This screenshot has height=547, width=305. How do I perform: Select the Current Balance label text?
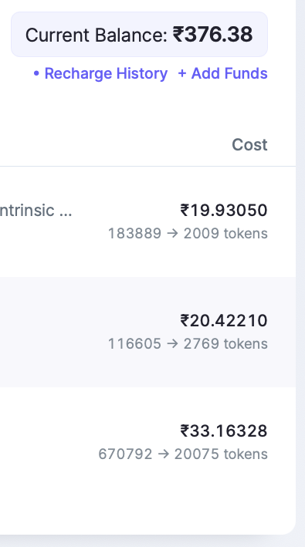pos(97,35)
